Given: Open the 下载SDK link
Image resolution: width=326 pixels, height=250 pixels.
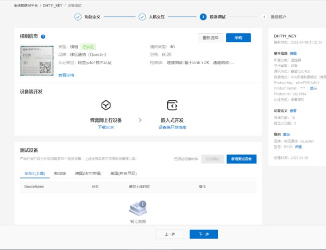Looking at the screenshot, I should pyautogui.click(x=106, y=127).
